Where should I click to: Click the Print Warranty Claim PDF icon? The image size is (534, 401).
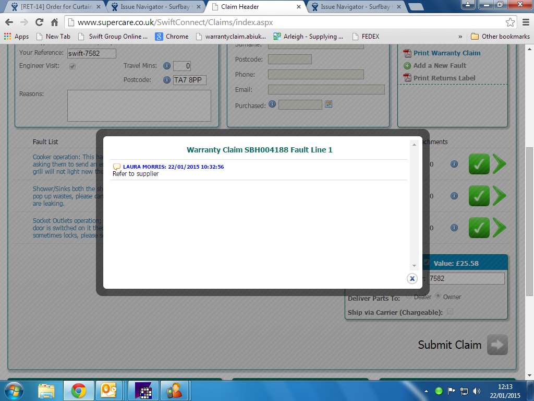[x=407, y=53]
